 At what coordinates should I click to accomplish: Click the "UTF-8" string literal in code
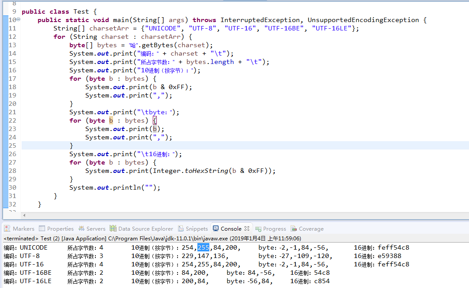coord(203,28)
